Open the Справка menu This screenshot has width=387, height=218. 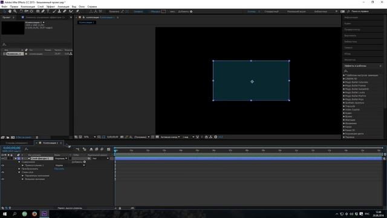pos(92,7)
